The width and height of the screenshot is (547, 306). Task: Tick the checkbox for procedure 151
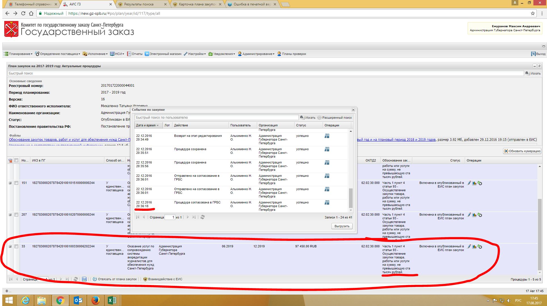point(16,183)
